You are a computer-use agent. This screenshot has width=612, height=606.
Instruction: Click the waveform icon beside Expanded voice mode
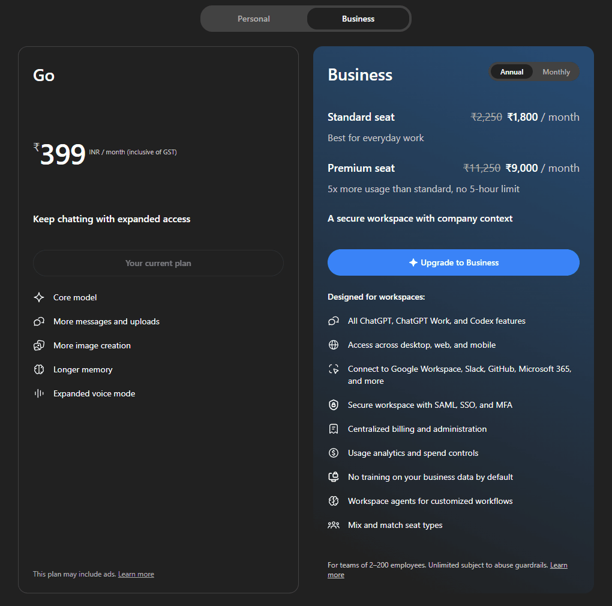click(x=39, y=393)
